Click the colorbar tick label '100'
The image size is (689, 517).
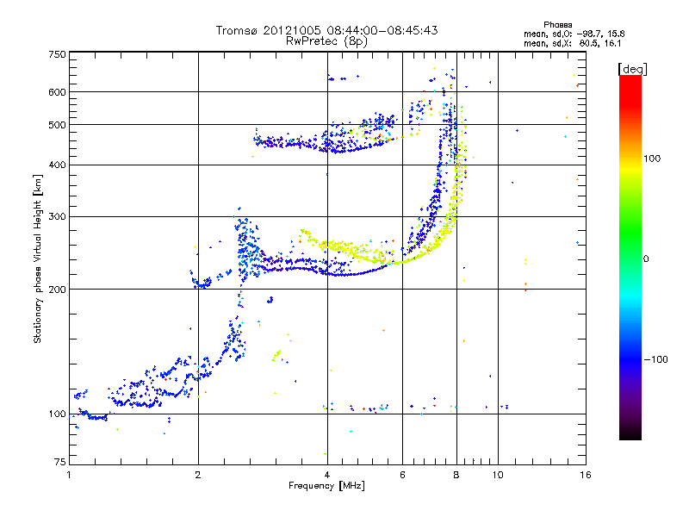coord(652,159)
